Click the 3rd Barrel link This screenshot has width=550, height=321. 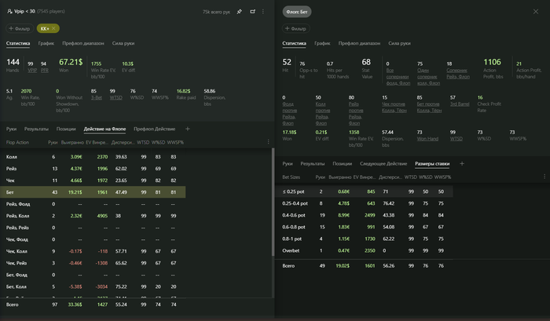pos(460,104)
